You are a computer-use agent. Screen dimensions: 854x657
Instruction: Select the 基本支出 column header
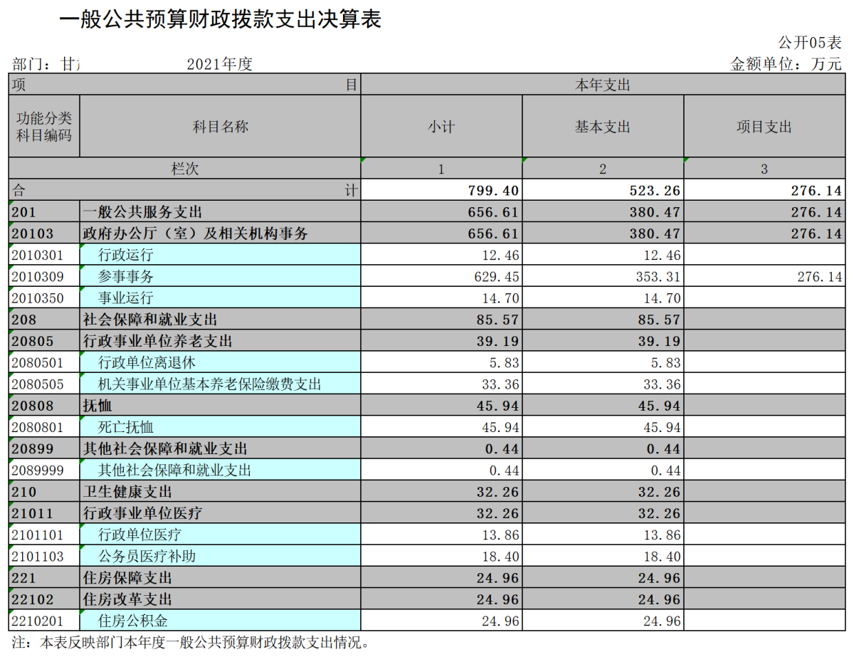[603, 127]
